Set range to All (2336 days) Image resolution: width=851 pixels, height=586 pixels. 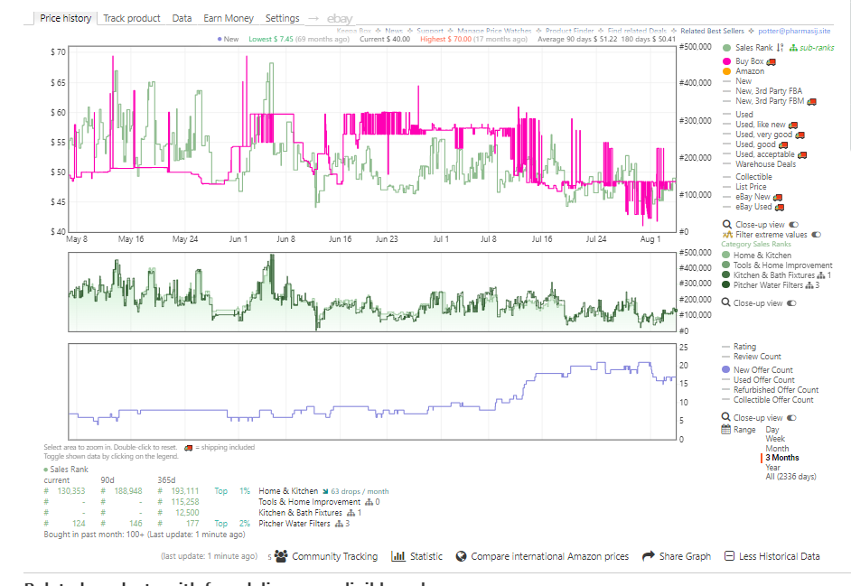790,477
